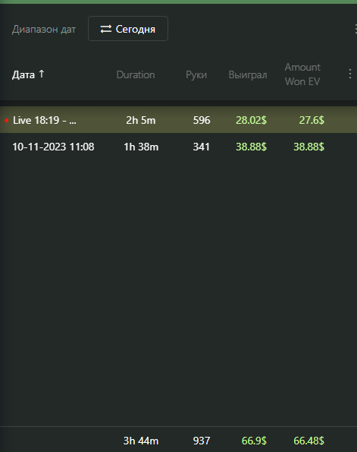357x452 pixels.
Task: Sort by the Дата column header
Action: click(23, 74)
